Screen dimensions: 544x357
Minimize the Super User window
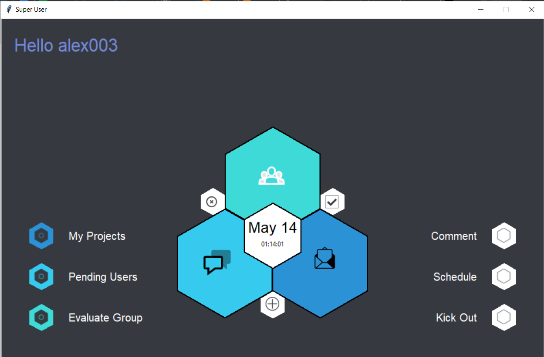(481, 10)
